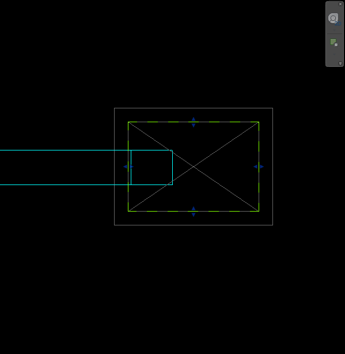Image resolution: width=345 pixels, height=354 pixels.
Task: Select the green dashed rectangle top edge
Action: (x=194, y=122)
